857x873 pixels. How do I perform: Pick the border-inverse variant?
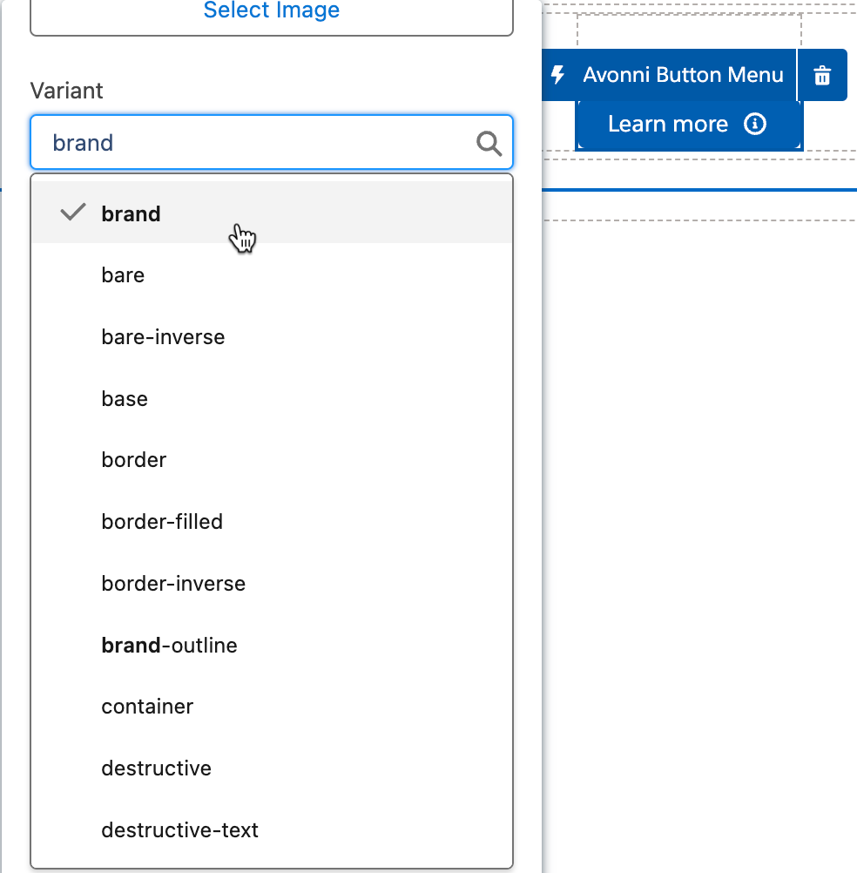tap(173, 584)
